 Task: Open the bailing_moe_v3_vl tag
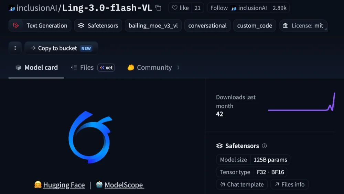click(x=153, y=26)
